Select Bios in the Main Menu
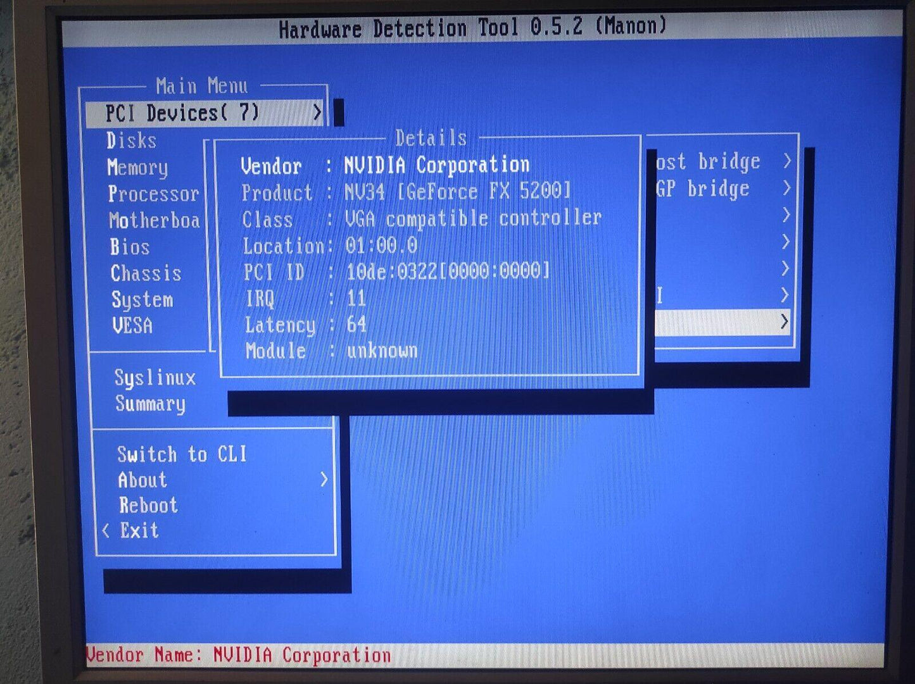 130,247
